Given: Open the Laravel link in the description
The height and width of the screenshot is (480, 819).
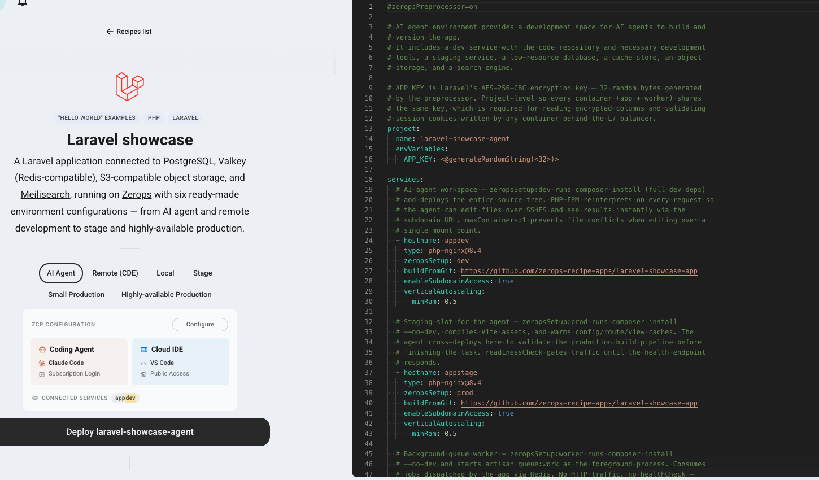Looking at the screenshot, I should [37, 161].
